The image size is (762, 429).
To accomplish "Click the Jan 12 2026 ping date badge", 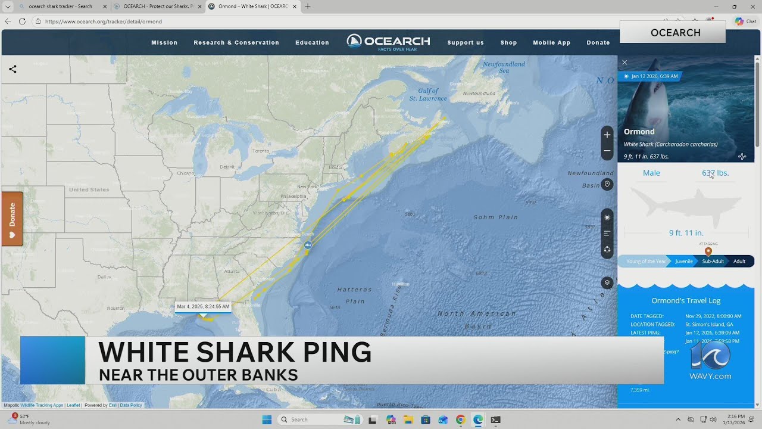I will 650,76.
